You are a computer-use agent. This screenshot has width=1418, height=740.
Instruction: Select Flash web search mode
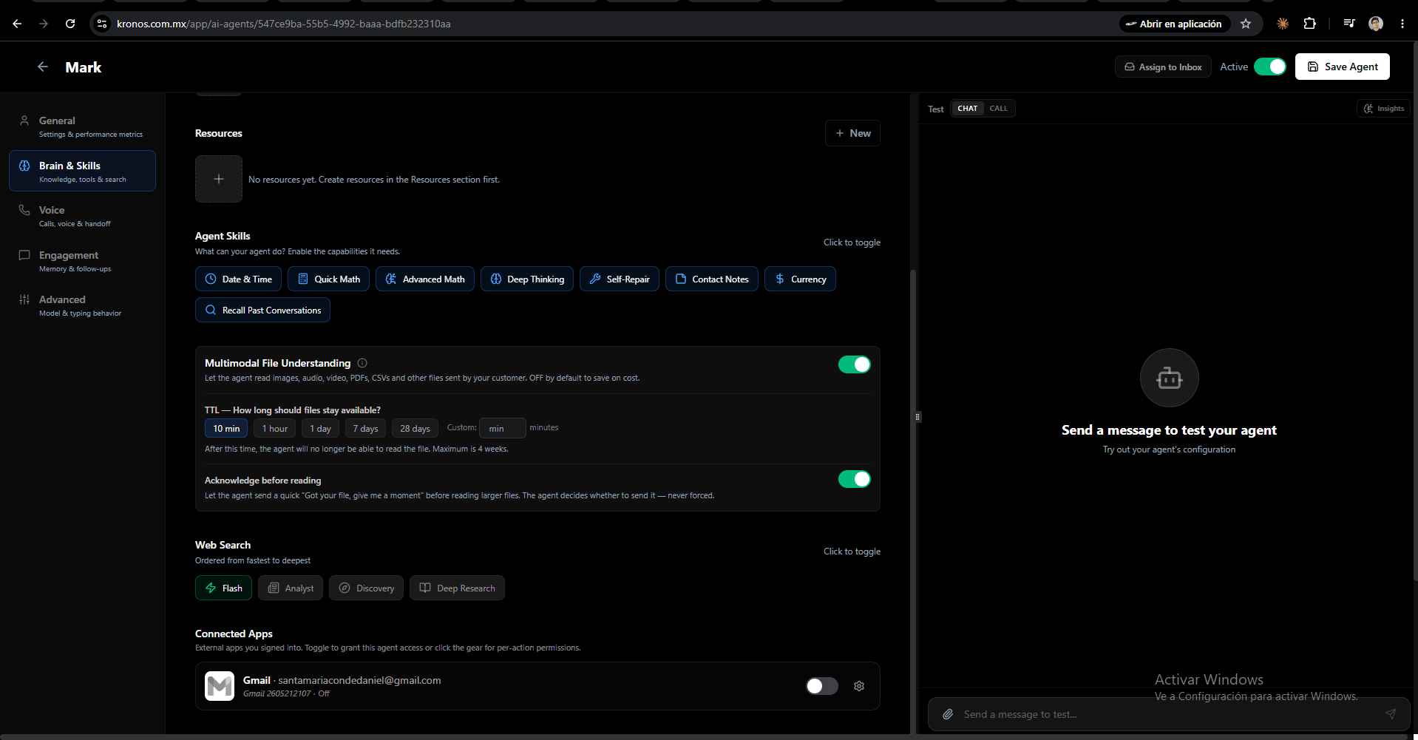tap(223, 588)
